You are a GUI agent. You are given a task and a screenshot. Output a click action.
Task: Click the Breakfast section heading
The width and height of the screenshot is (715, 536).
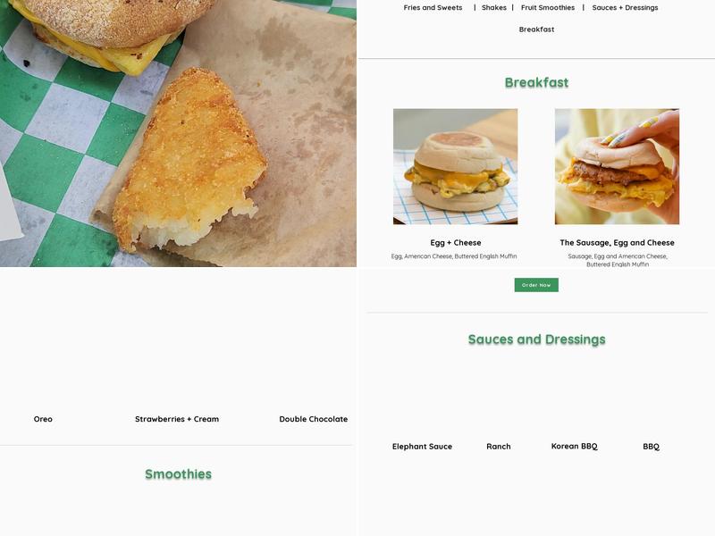pyautogui.click(x=536, y=82)
